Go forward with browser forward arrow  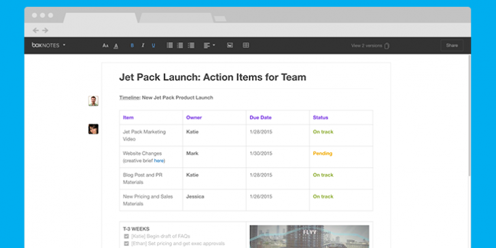[x=46, y=31]
